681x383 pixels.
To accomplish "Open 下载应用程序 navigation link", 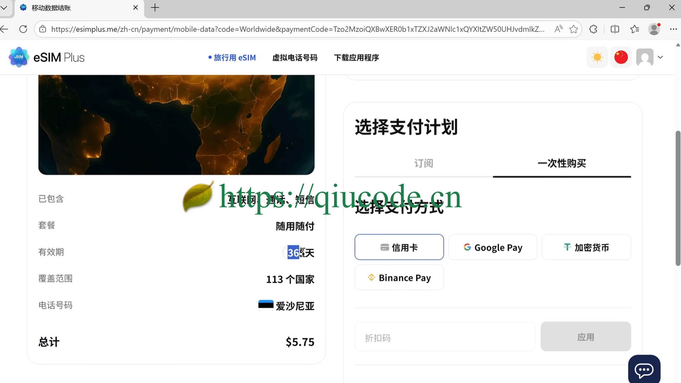I will [x=356, y=57].
